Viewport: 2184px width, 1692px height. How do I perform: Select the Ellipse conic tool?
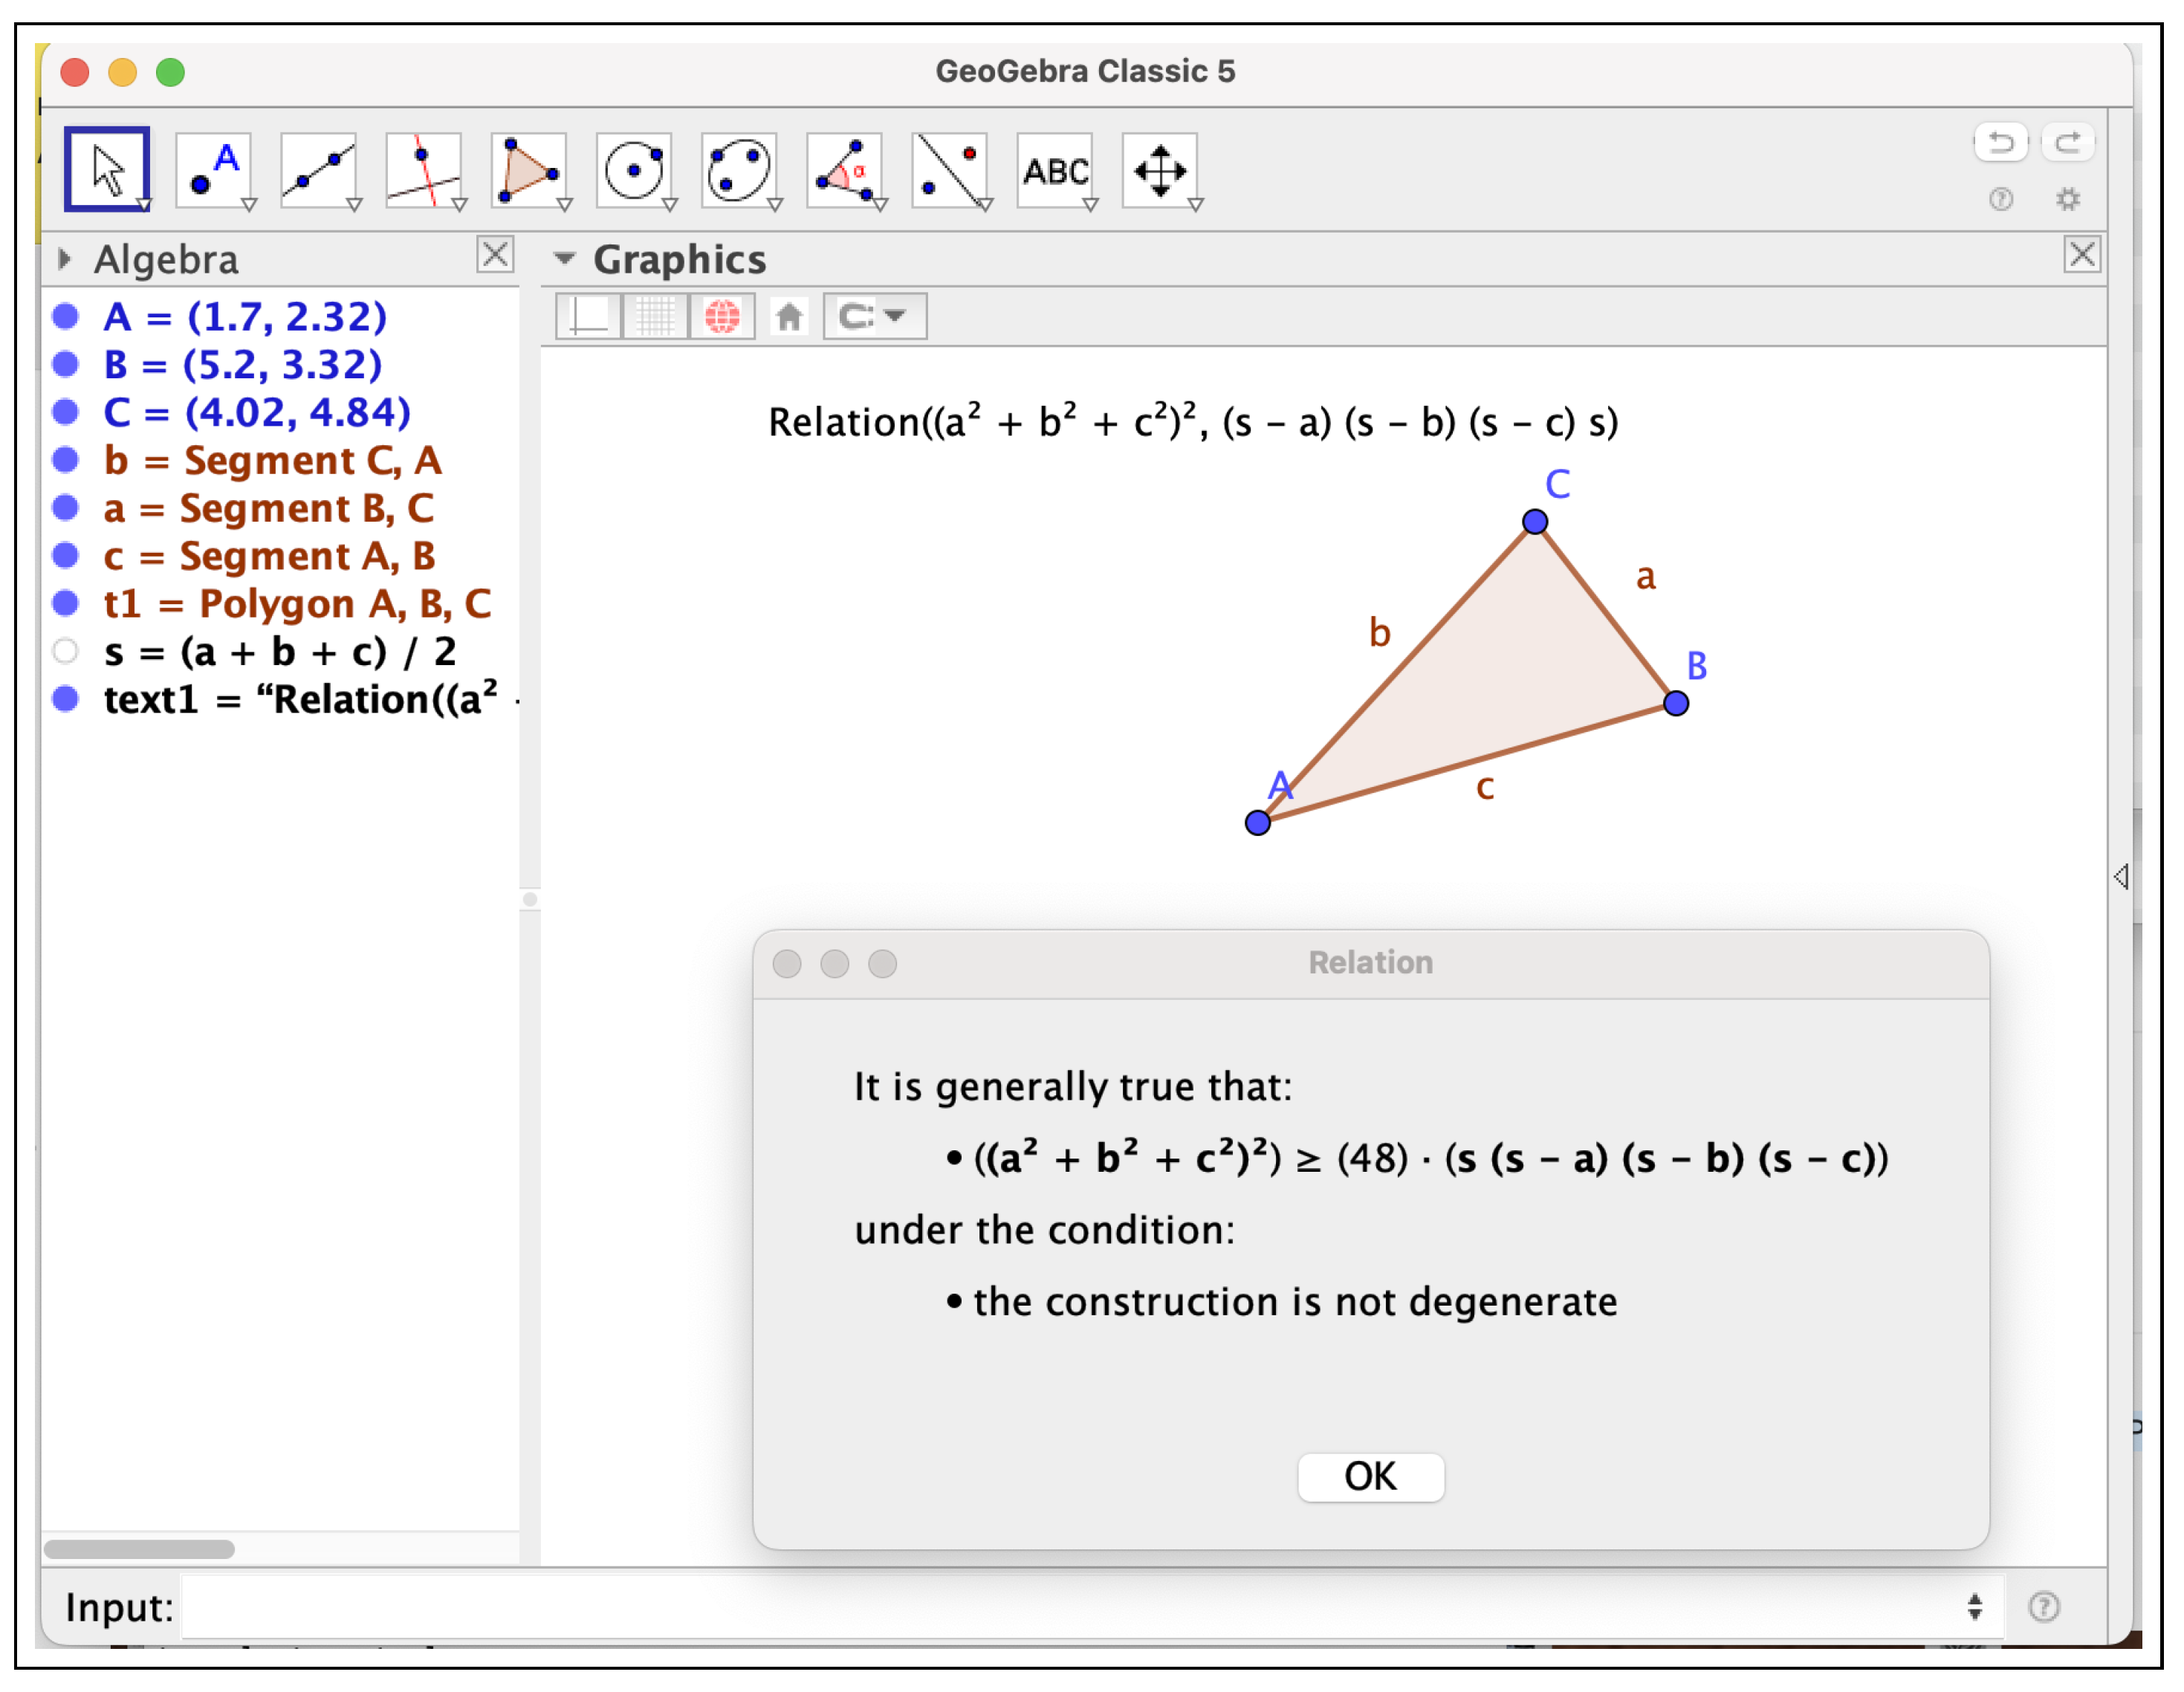[x=739, y=169]
